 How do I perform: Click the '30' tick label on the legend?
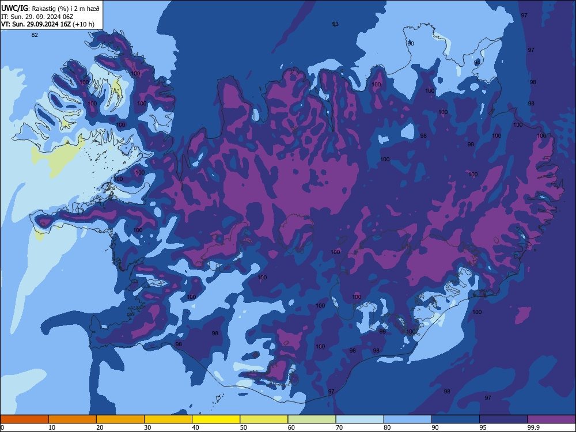click(x=147, y=427)
